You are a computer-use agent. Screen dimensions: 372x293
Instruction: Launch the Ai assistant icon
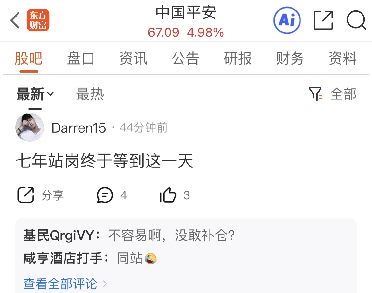point(287,20)
